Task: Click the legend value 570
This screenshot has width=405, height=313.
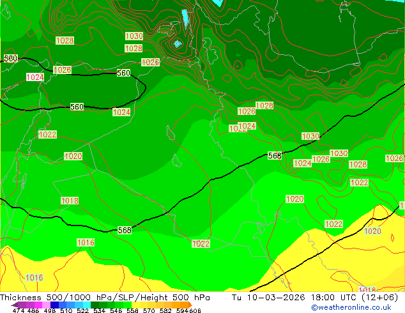Action: pos(149,310)
